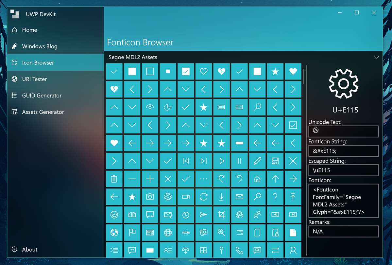Screen dimensions: 392x265
Task: Click the Escaped String field
Action: [x=344, y=170]
